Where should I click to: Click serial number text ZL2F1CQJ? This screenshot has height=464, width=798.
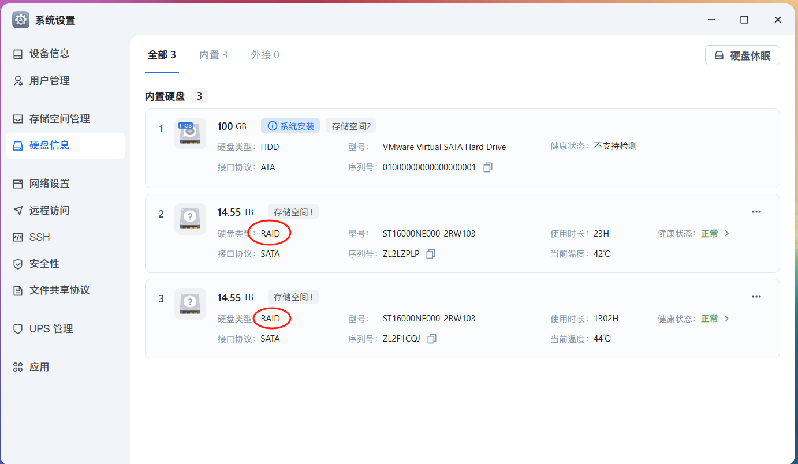click(x=401, y=339)
